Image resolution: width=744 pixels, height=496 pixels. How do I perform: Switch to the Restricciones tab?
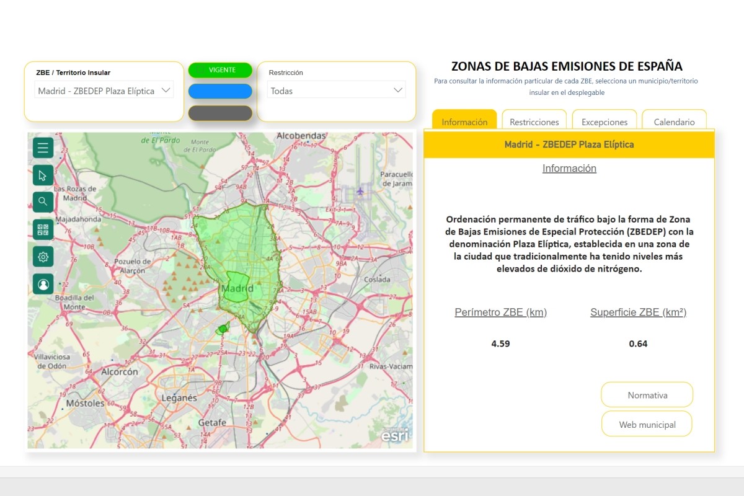[x=534, y=122]
